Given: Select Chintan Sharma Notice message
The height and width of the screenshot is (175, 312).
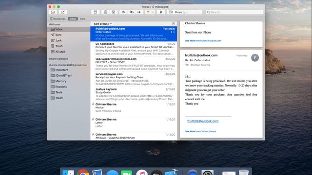Looking at the screenshot, I should [x=134, y=109].
